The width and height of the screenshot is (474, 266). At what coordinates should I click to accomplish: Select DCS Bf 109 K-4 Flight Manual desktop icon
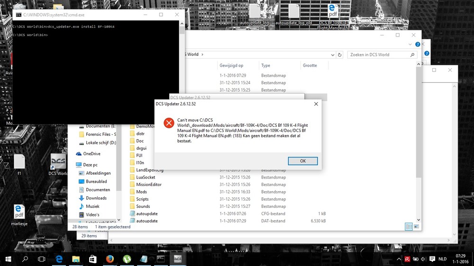point(333,17)
